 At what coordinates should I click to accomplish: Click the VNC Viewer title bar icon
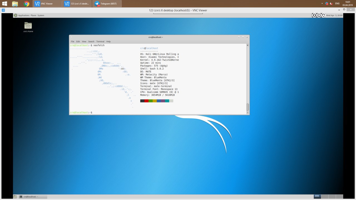[x=3, y=10]
